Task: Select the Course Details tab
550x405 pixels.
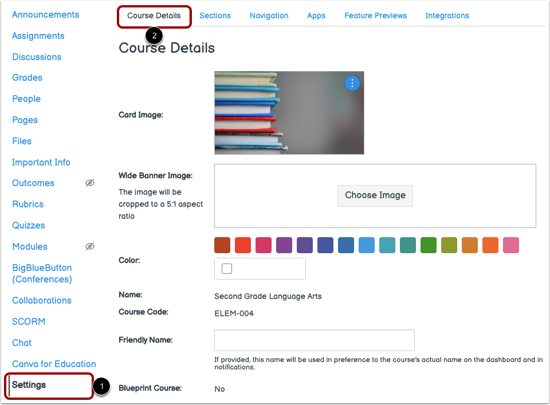Action: (154, 16)
